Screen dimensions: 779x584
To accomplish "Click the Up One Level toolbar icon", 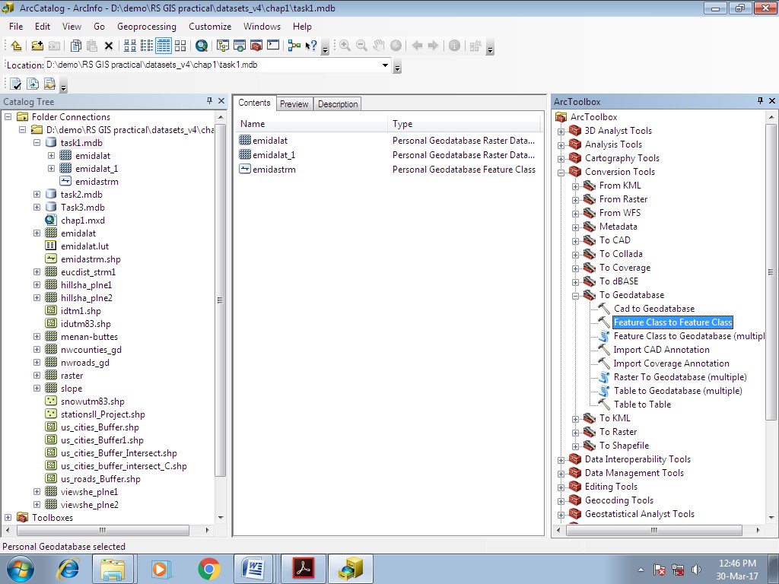I will click(16, 46).
